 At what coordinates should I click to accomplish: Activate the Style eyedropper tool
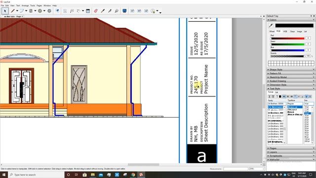[103, 11]
